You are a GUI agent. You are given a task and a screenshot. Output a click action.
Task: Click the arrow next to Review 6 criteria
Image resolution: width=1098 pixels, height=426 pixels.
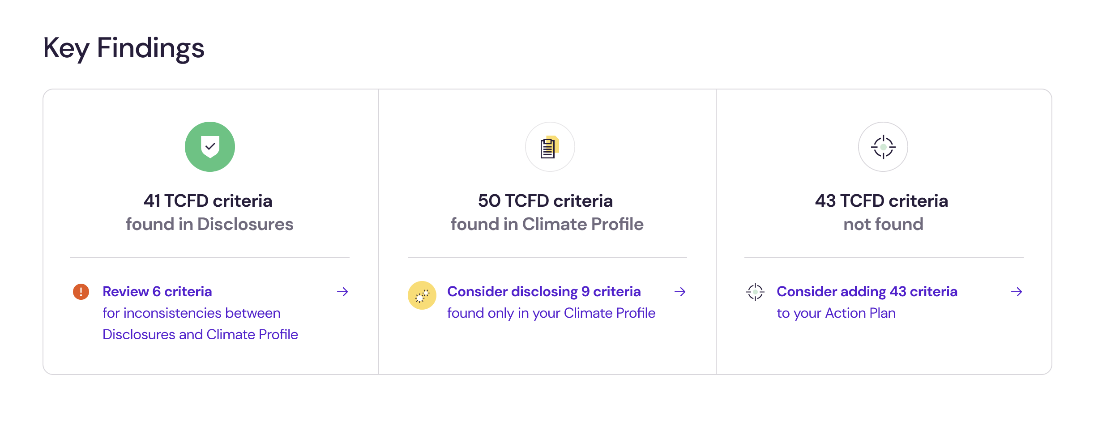(x=342, y=292)
